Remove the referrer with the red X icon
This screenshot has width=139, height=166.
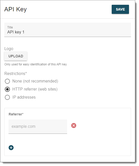click(74, 126)
